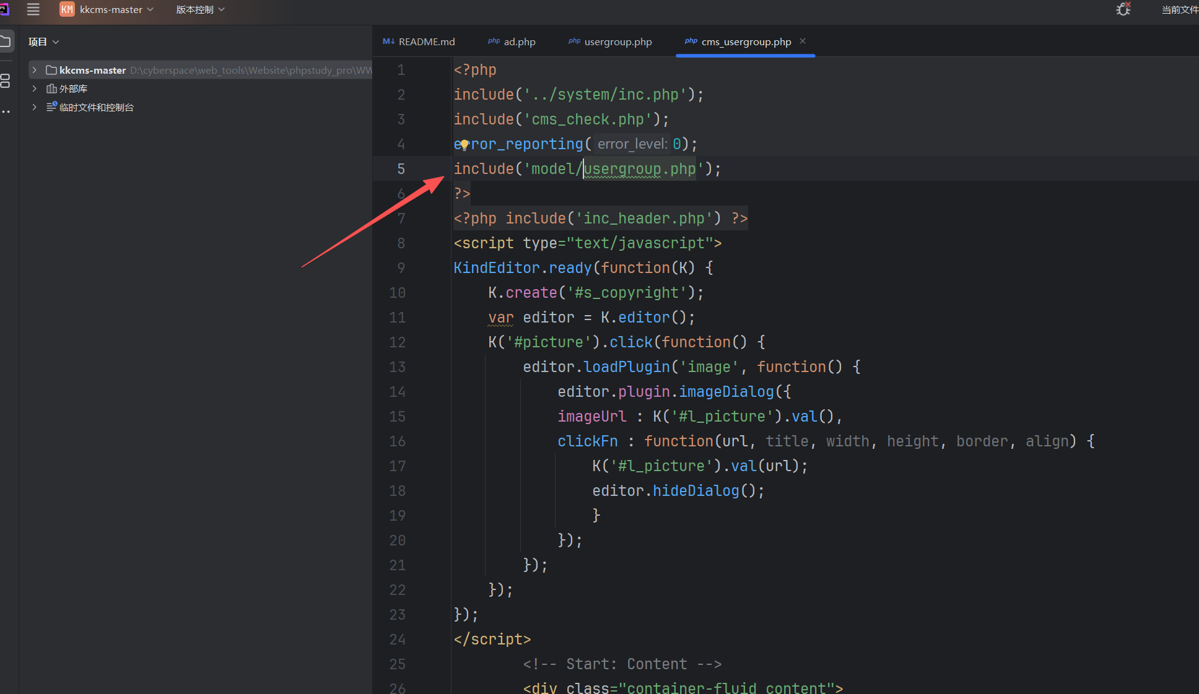The height and width of the screenshot is (694, 1199).
Task: Open the 项目 view selector dropdown
Action: pos(43,41)
